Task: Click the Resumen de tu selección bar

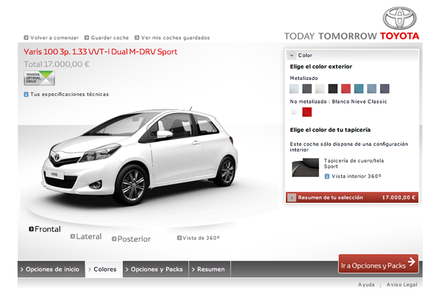Action: point(352,198)
